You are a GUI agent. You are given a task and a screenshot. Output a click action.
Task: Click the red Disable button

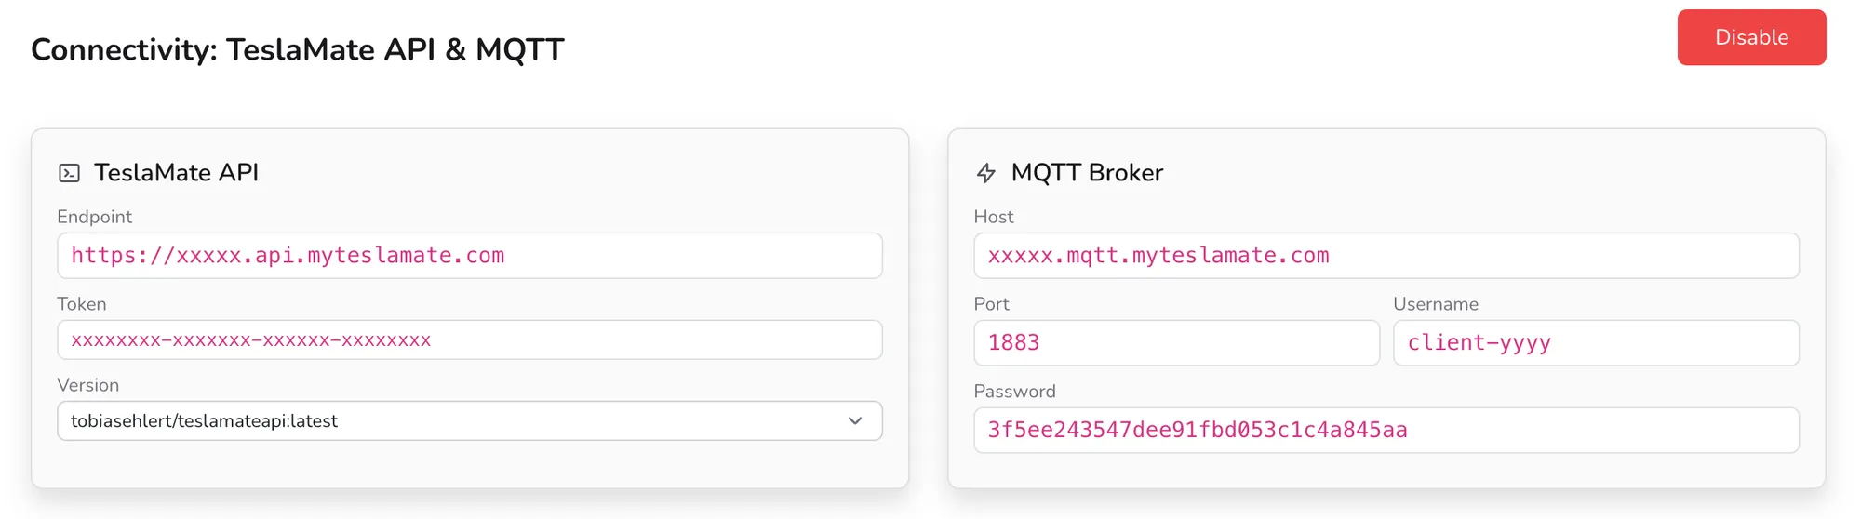tap(1751, 37)
